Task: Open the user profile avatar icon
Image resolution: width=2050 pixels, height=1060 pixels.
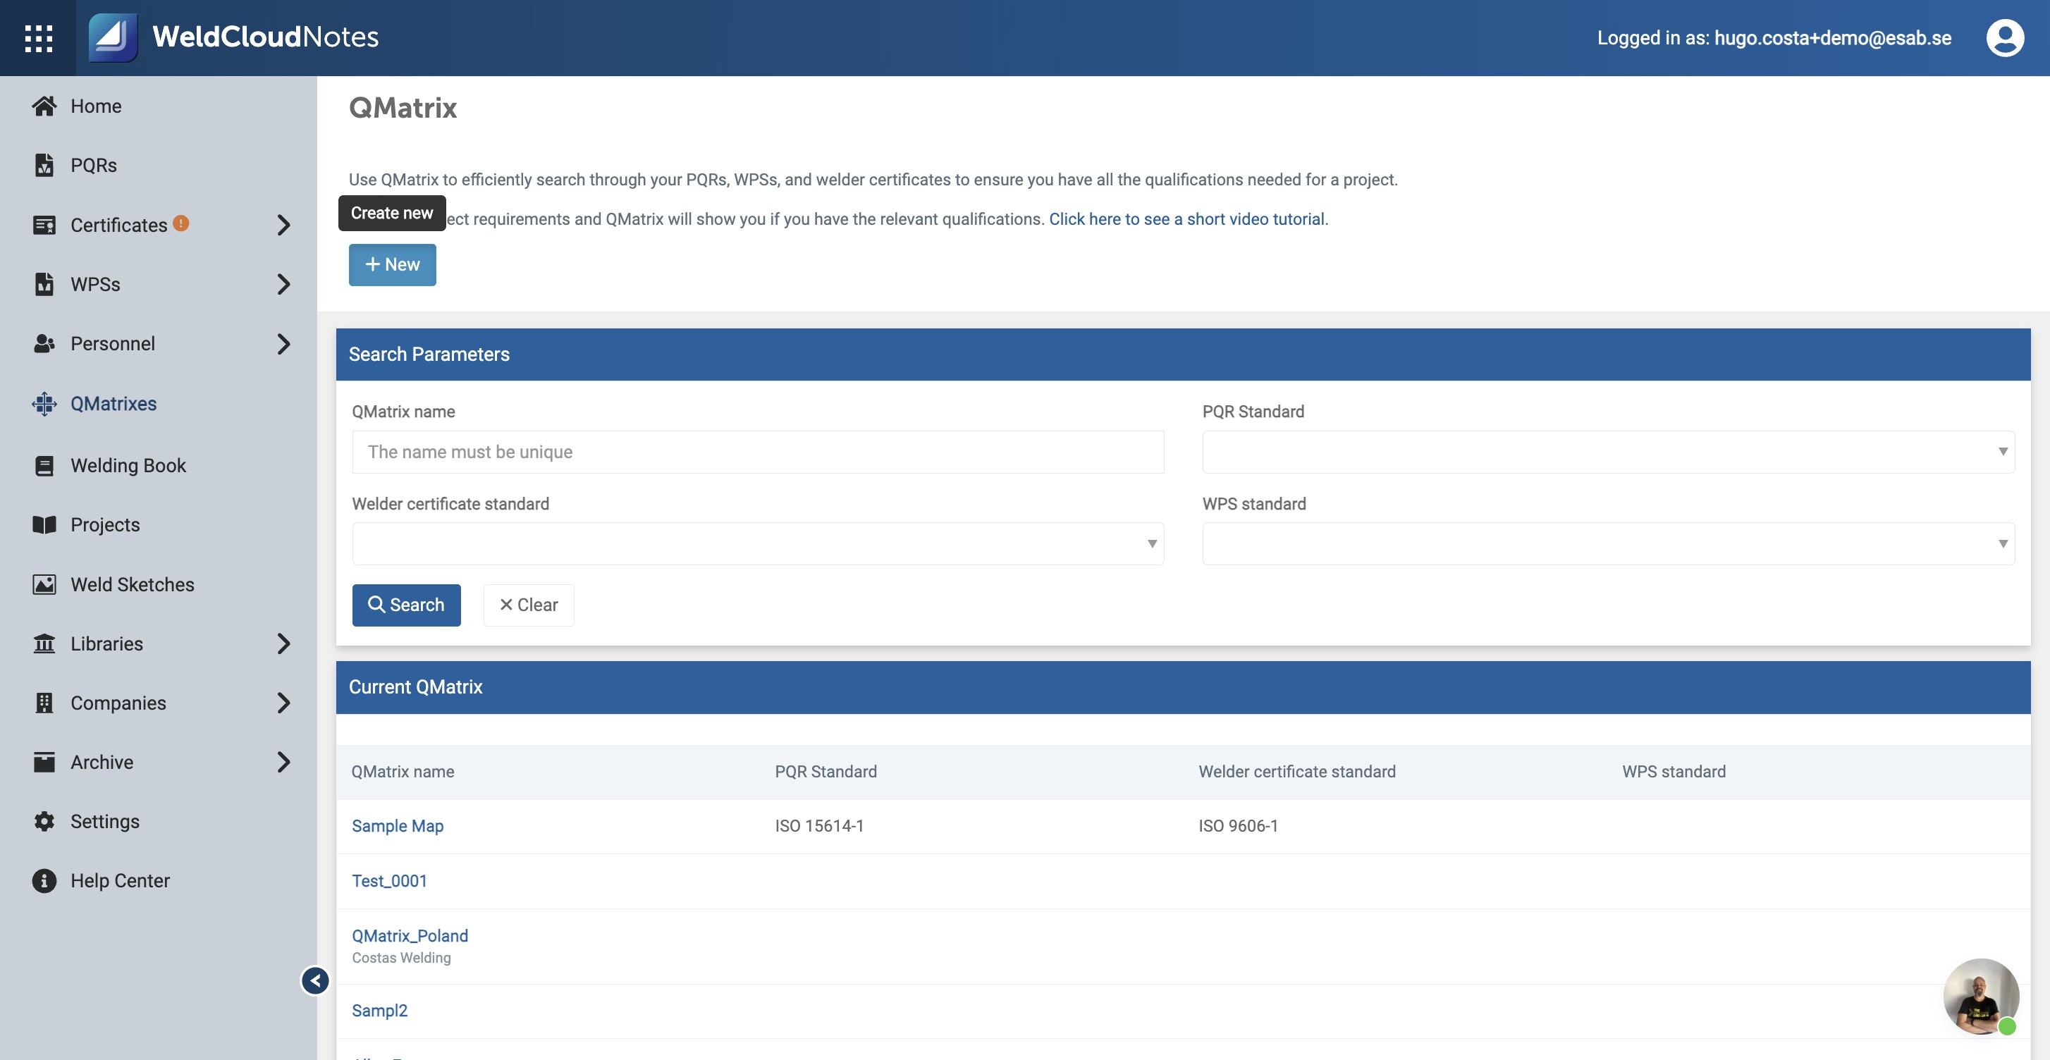Action: coord(2005,37)
